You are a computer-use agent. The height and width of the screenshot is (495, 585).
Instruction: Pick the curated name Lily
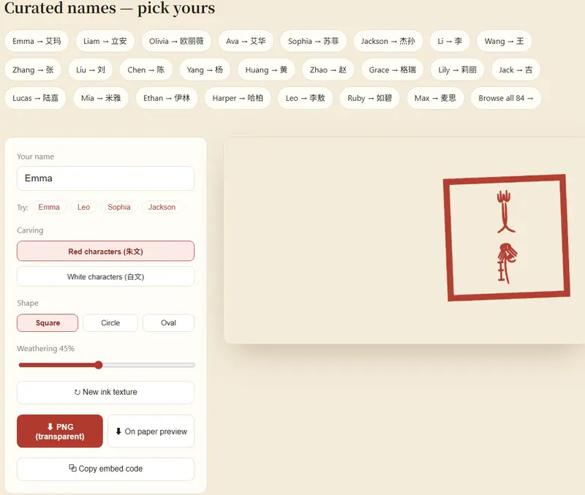pyautogui.click(x=458, y=69)
